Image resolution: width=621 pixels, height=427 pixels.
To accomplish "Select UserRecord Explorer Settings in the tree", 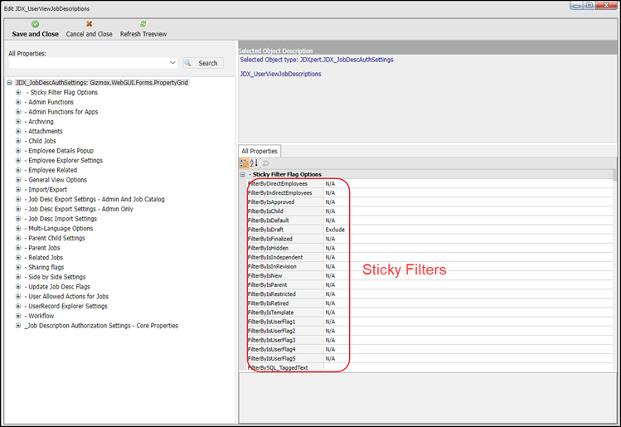I will [66, 306].
